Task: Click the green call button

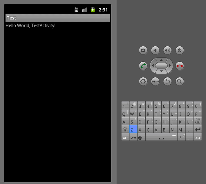Action: point(143,66)
